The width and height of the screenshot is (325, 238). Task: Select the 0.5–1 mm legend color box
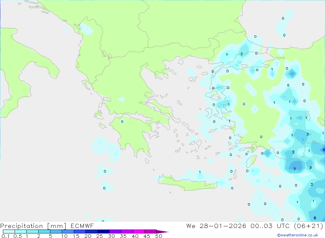tap(21, 232)
